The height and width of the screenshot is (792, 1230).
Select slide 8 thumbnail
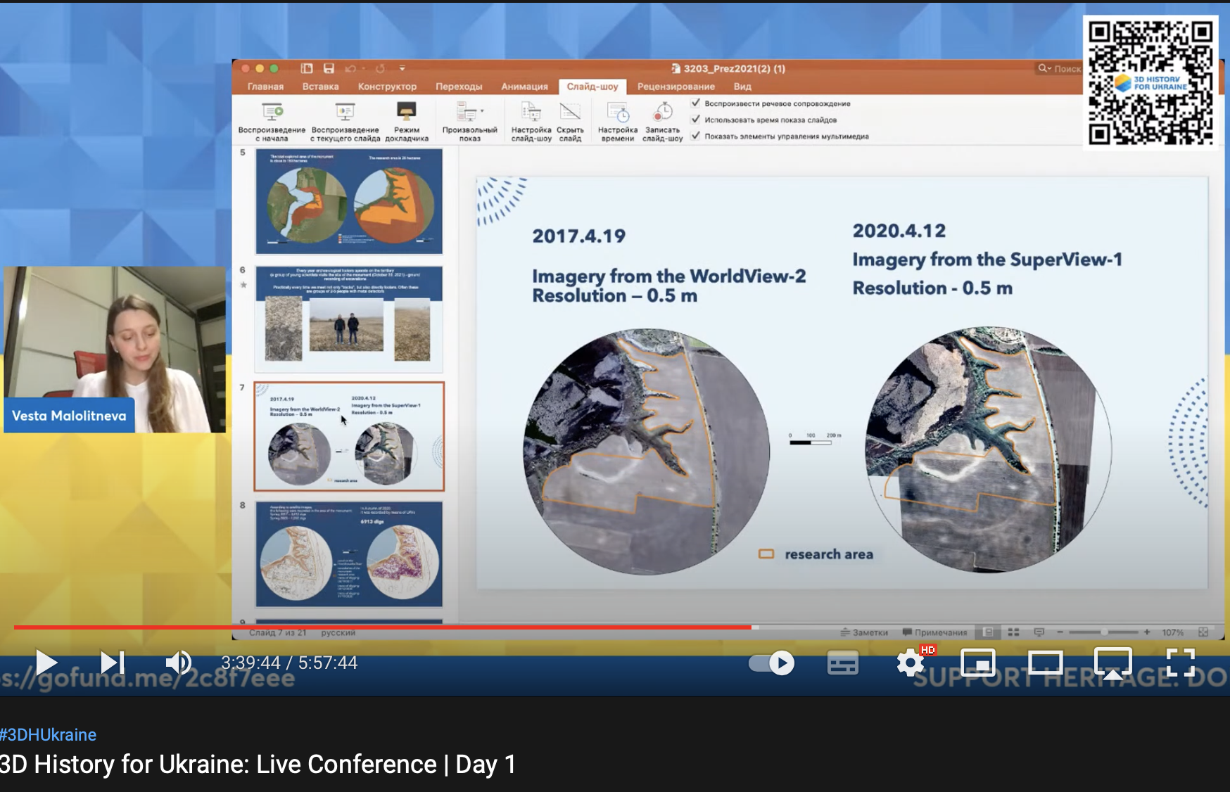[x=349, y=554]
